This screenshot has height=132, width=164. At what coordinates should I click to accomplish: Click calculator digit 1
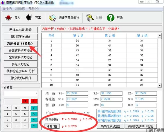(7, 120)
